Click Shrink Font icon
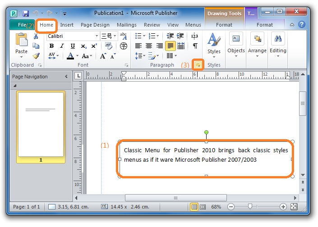The width and height of the screenshot is (318, 227). (x=113, y=56)
